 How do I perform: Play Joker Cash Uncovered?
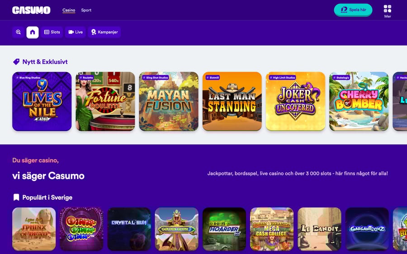(x=295, y=101)
